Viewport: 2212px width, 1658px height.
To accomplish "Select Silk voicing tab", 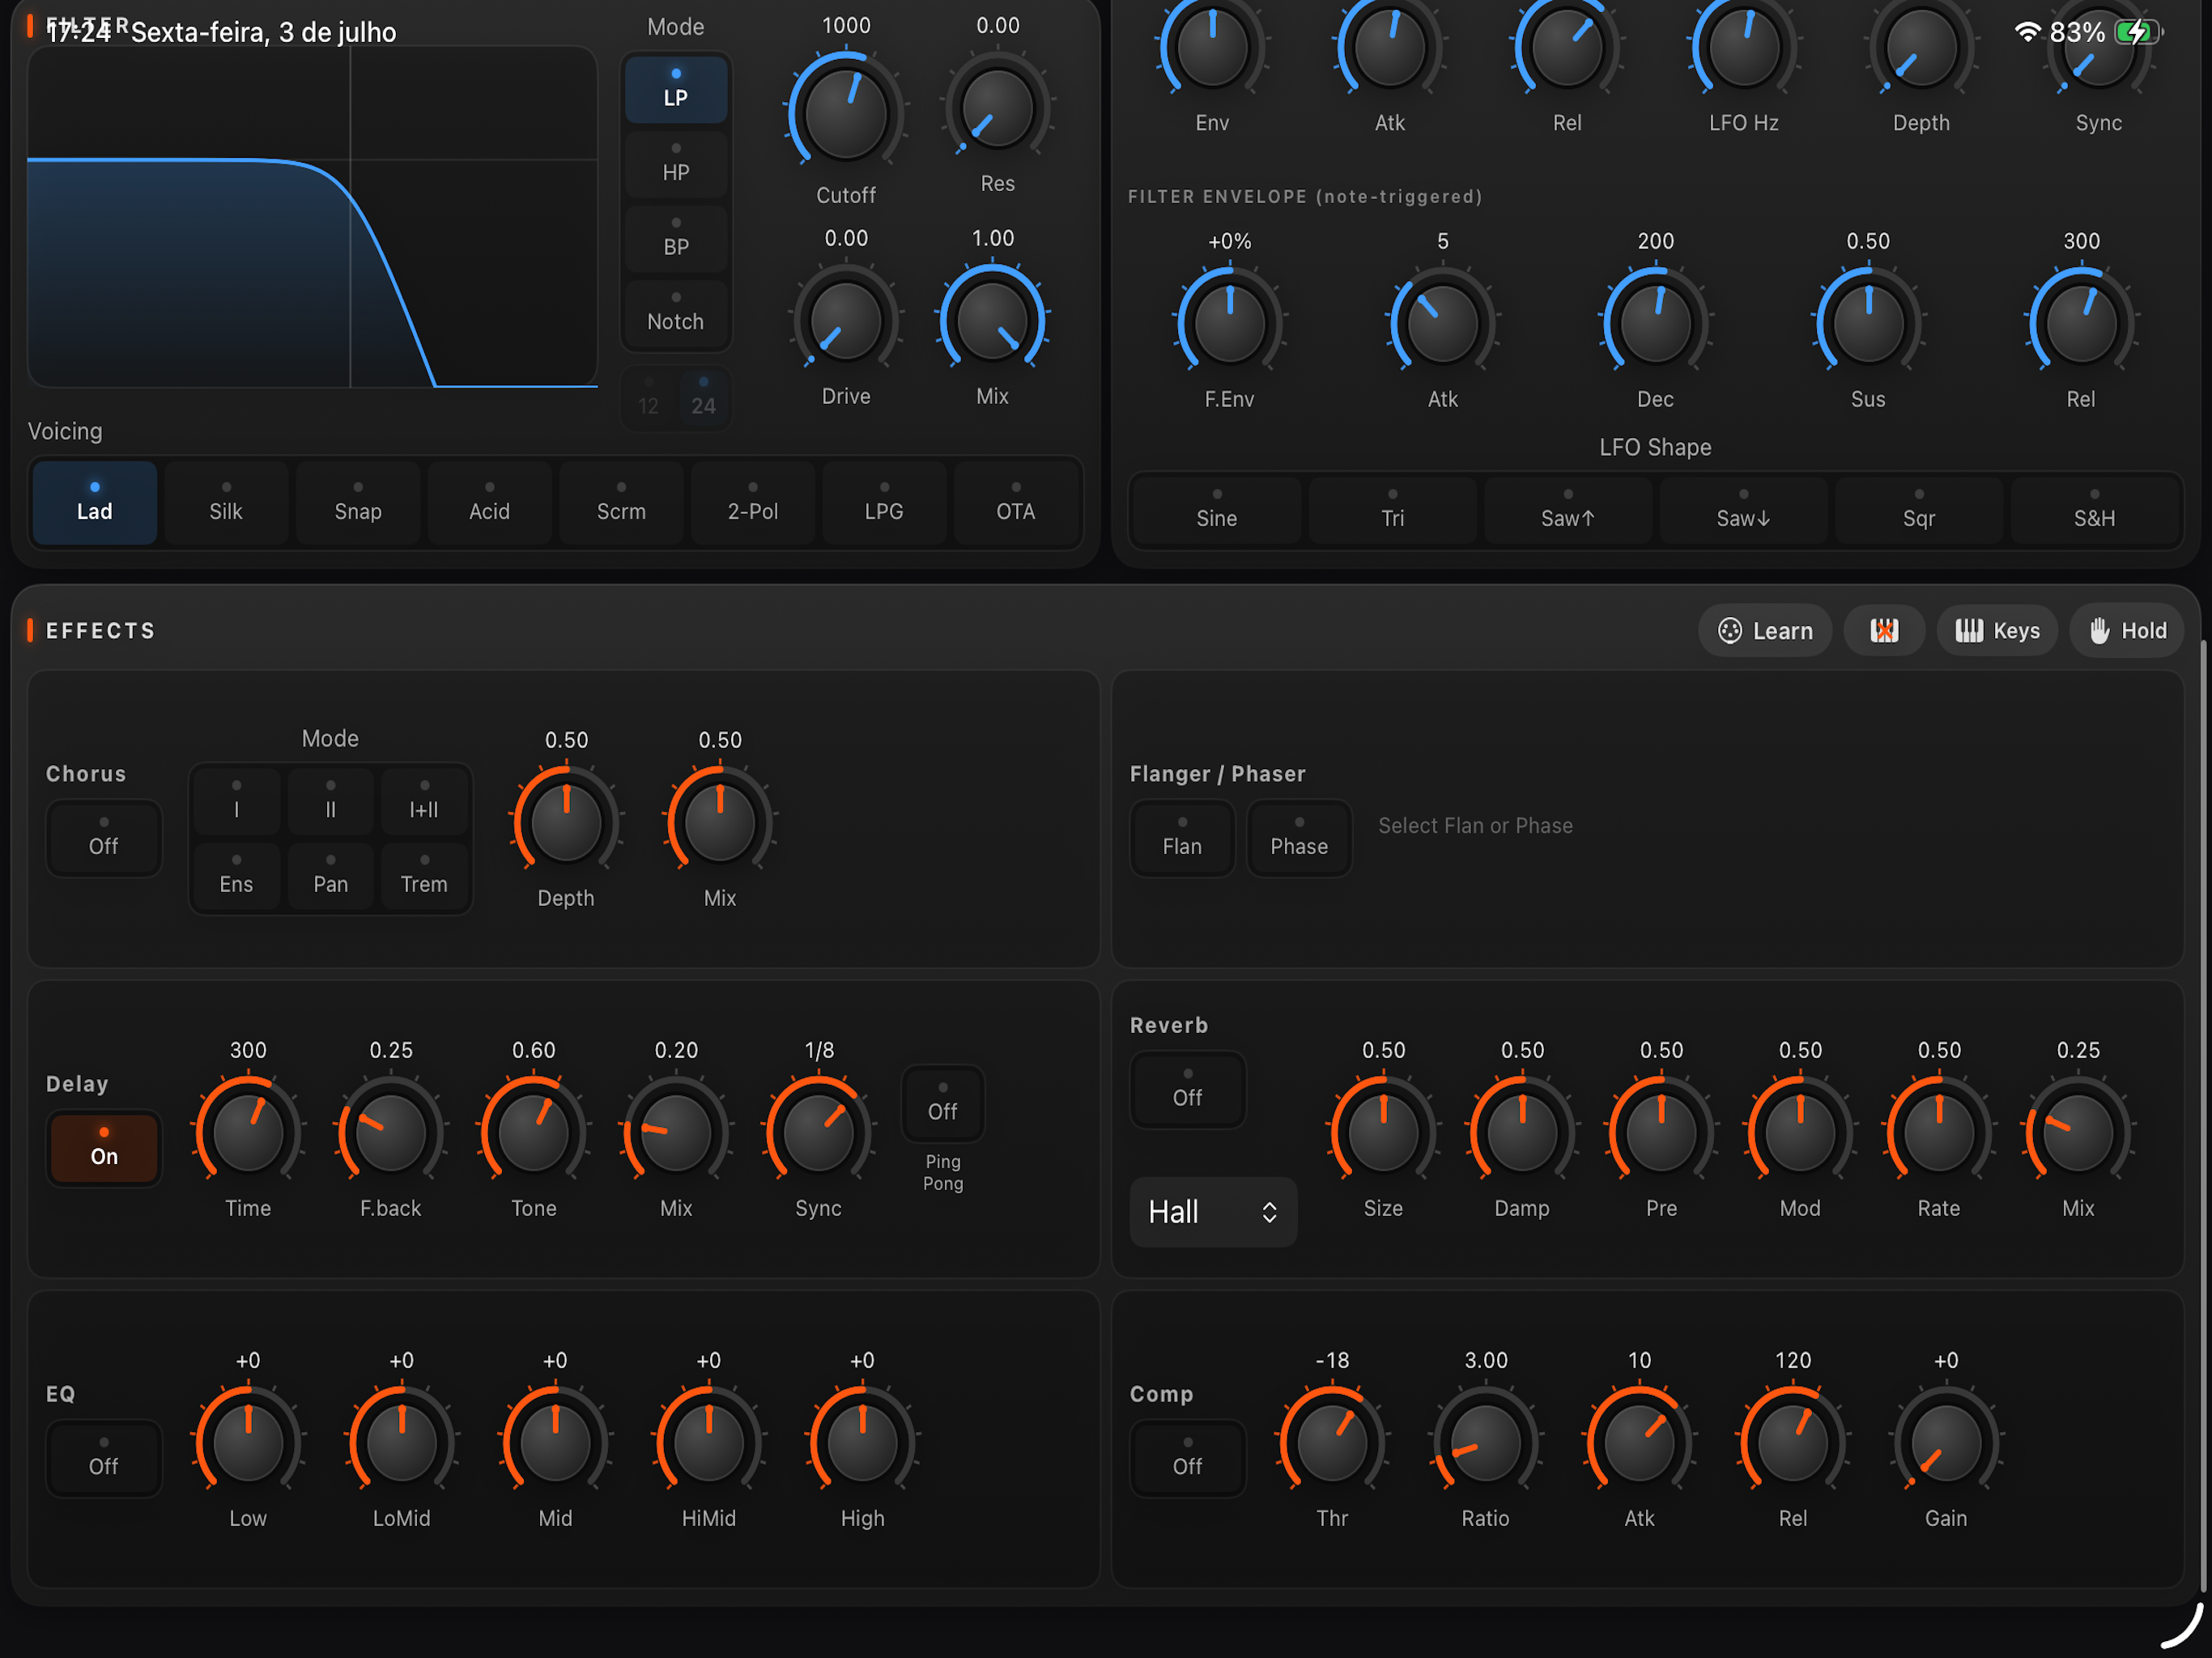I will tap(226, 503).
